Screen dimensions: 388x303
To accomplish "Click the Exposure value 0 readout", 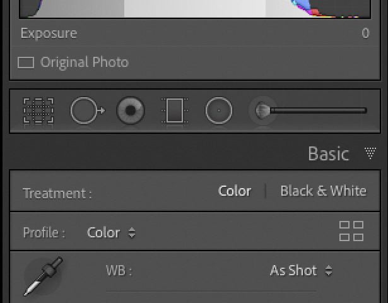I will (x=365, y=33).
